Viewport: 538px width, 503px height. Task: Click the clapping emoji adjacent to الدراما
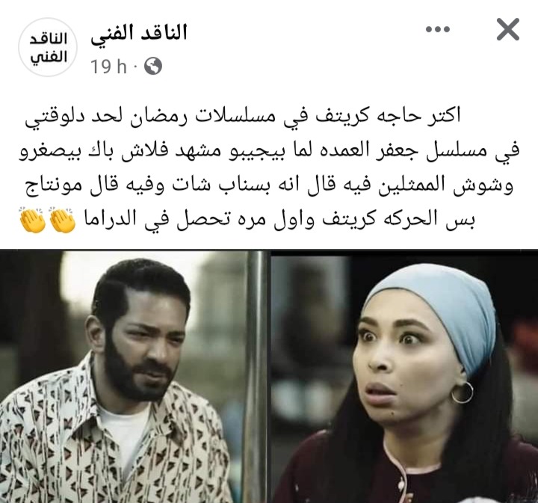[x=62, y=220]
